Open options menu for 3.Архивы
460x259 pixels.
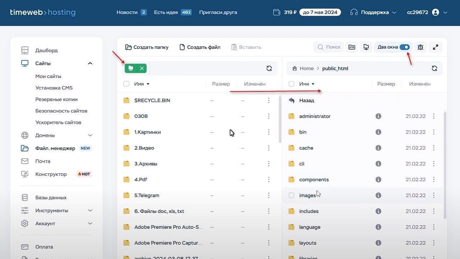[x=269, y=164]
